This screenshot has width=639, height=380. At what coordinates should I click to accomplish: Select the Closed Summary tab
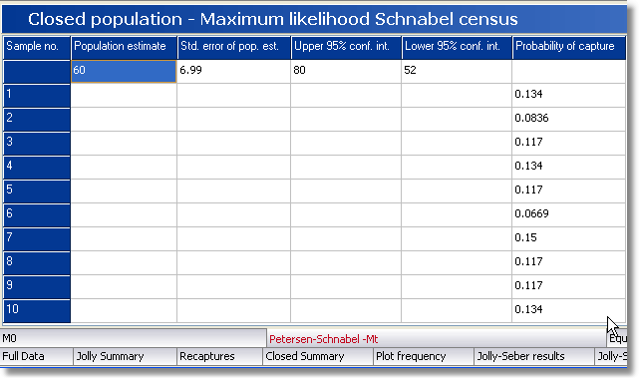pyautogui.click(x=318, y=356)
